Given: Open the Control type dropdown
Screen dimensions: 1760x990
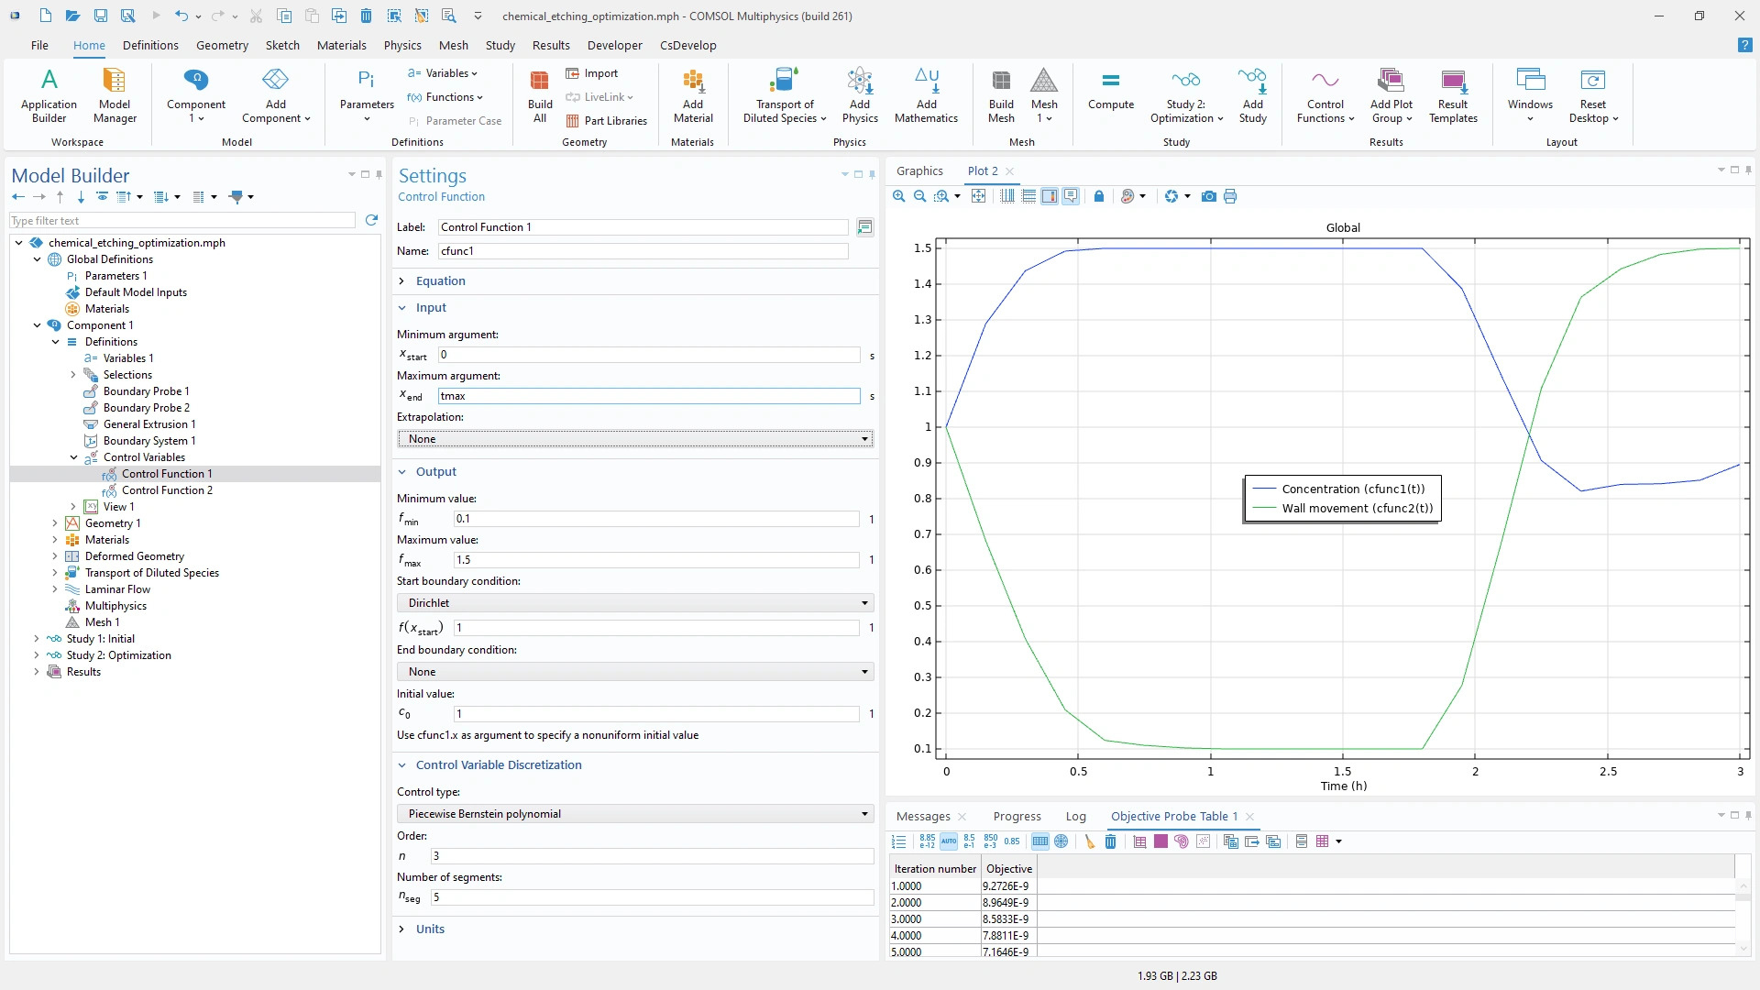Looking at the screenshot, I should click(x=634, y=814).
